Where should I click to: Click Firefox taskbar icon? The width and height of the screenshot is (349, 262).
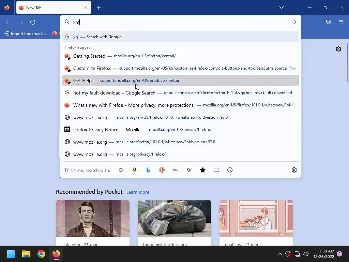(x=56, y=254)
